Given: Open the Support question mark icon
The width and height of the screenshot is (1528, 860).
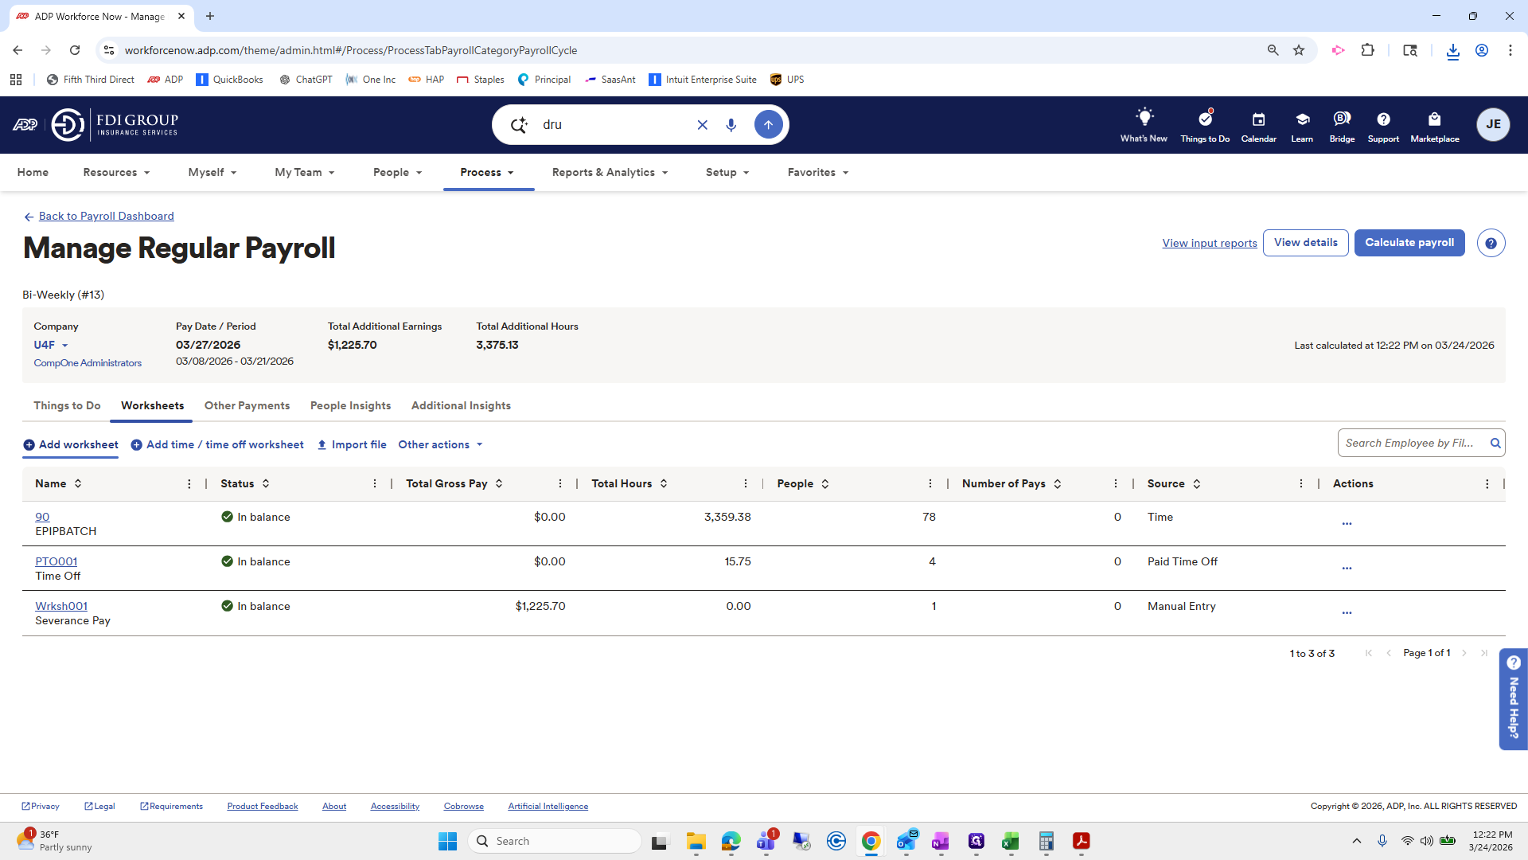Looking at the screenshot, I should pos(1382,124).
